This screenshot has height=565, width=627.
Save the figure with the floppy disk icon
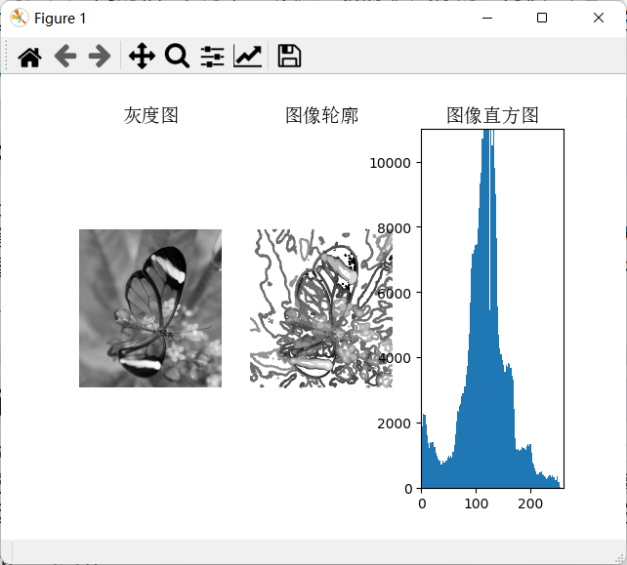click(x=289, y=56)
